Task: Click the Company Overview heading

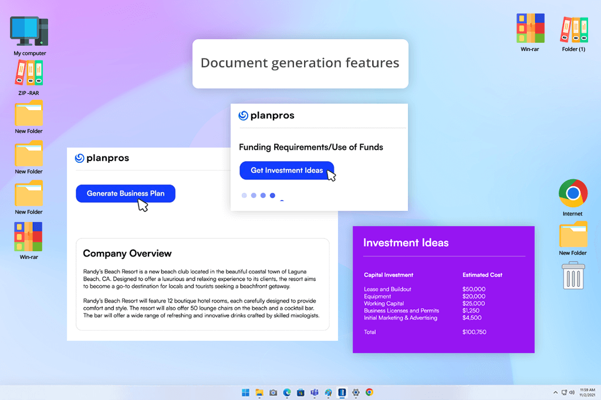Action: coord(127,254)
